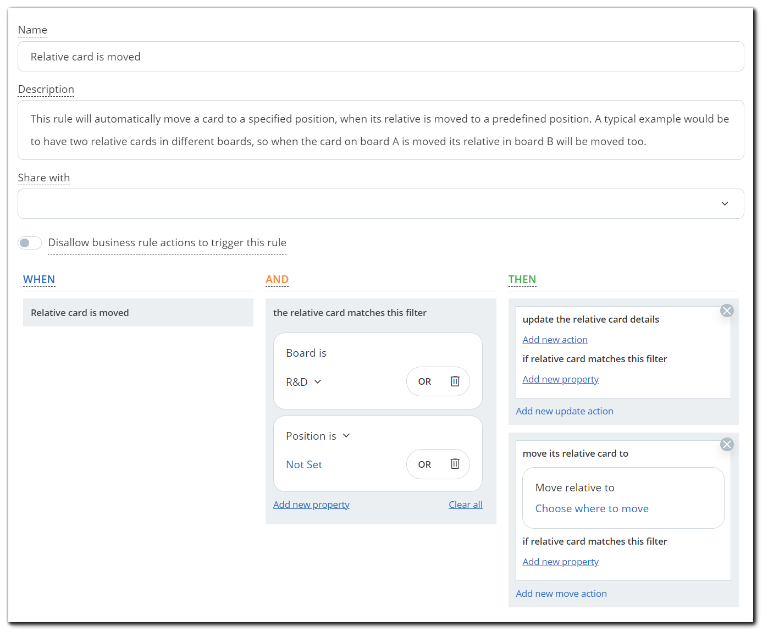768x637 pixels.
Task: Open the "Position is" property dropdown
Action: [318, 435]
